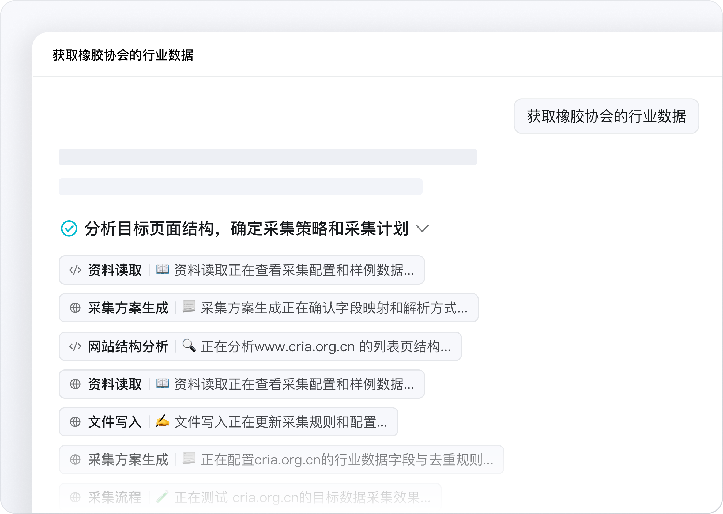This screenshot has height=514, width=723.
Task: Click the page title 获取橡胶协会的行业数据
Action: click(123, 55)
